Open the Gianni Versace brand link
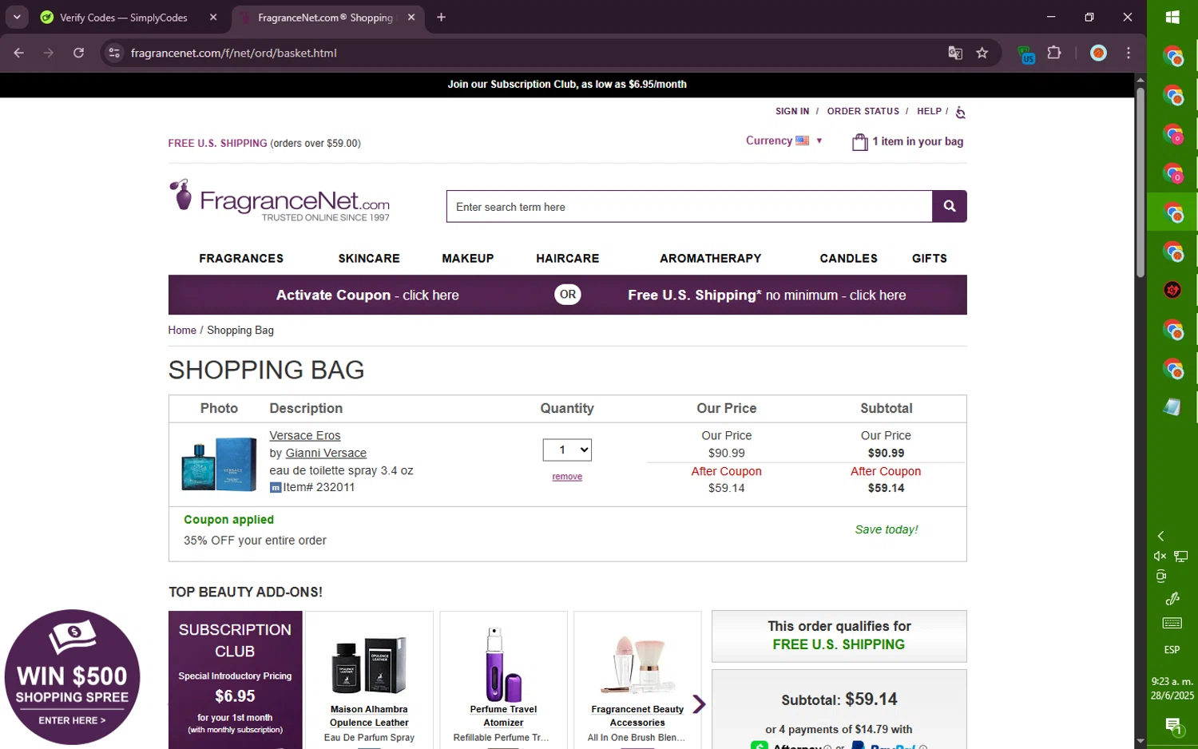Screen dimensions: 1198x749 point(326,453)
